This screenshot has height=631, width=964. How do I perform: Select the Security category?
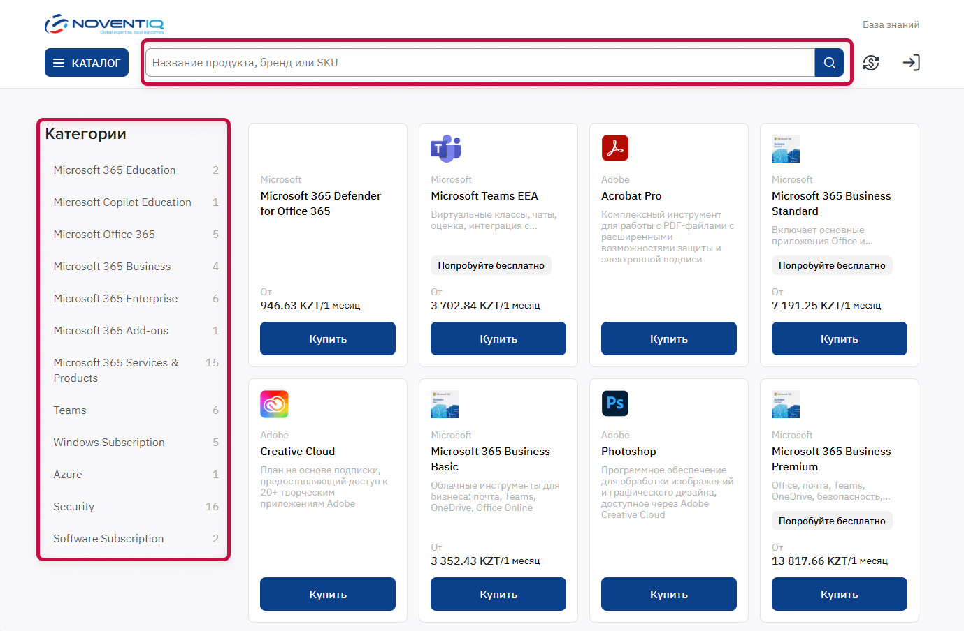click(x=73, y=506)
